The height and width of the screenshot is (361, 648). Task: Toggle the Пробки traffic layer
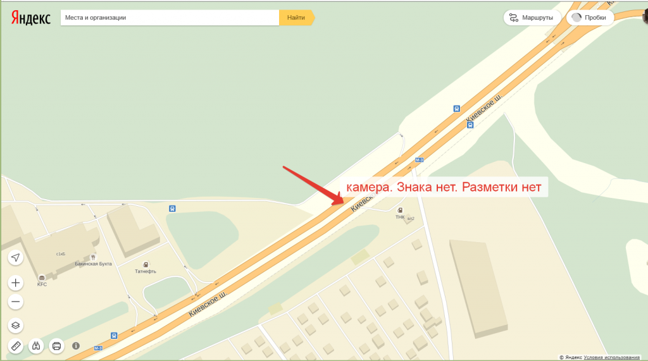590,18
